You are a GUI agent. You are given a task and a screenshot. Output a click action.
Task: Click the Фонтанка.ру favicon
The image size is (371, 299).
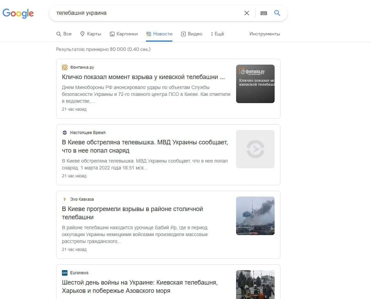(65, 67)
